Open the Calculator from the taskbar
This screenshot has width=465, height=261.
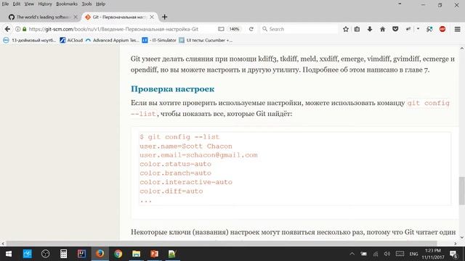click(x=63, y=254)
